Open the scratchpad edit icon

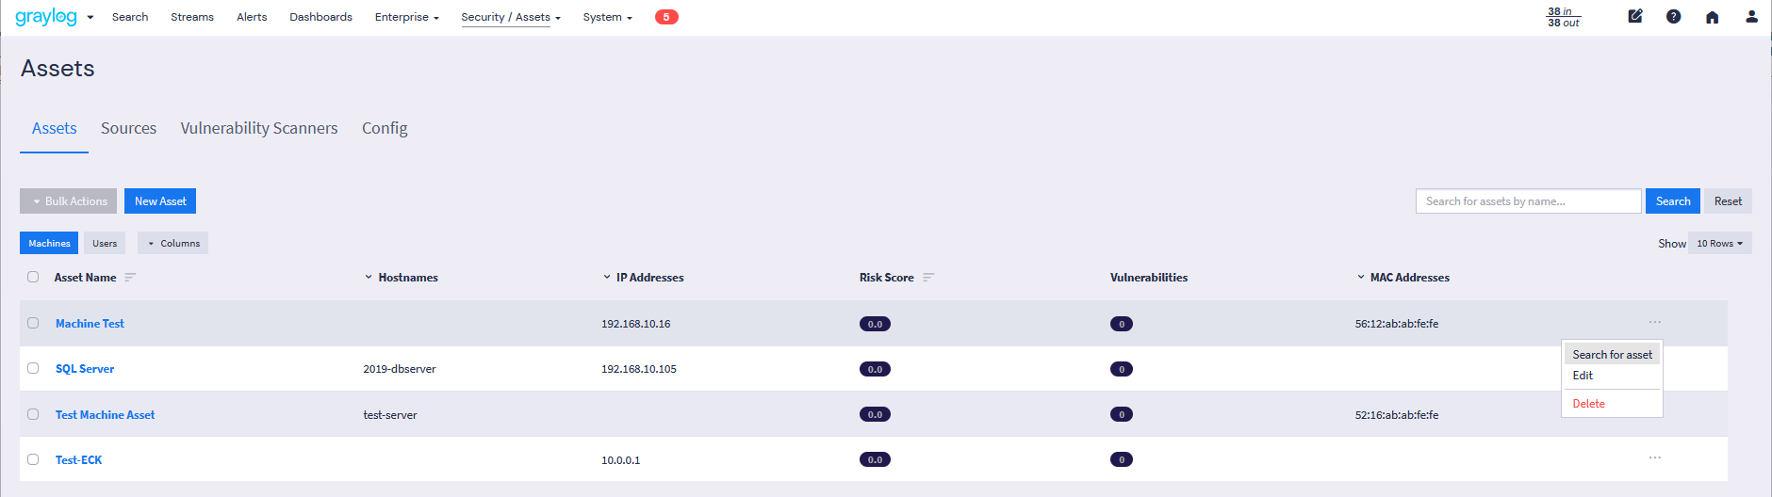coord(1635,16)
